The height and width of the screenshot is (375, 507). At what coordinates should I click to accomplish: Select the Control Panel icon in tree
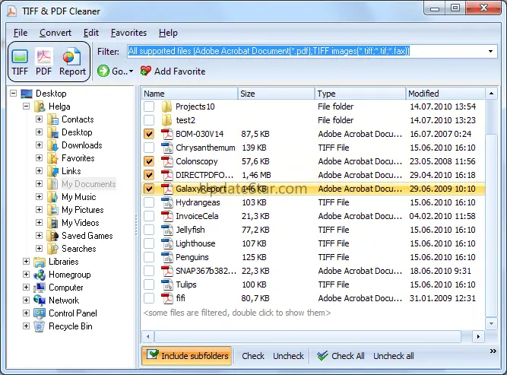click(x=39, y=313)
